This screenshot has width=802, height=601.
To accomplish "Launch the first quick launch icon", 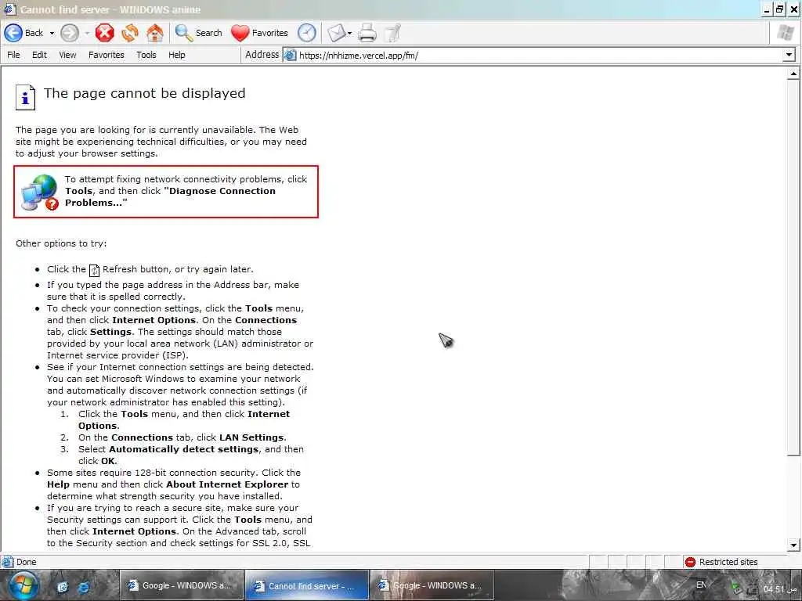I will (x=63, y=587).
